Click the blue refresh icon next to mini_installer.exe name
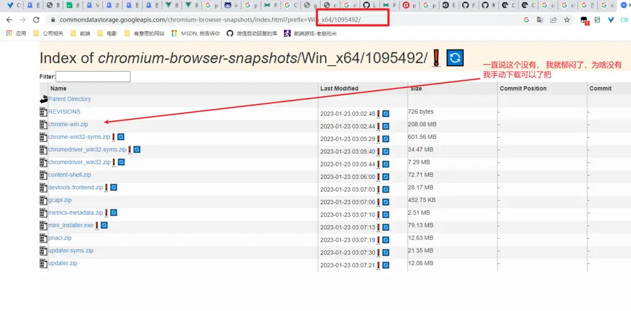Screen dimensions: 631x311 tap(104, 225)
